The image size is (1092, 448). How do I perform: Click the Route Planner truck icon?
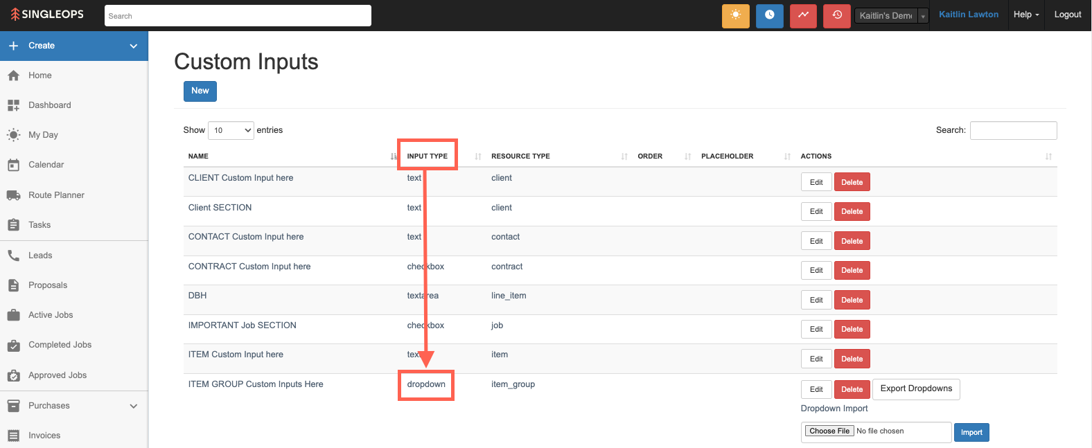[13, 195]
